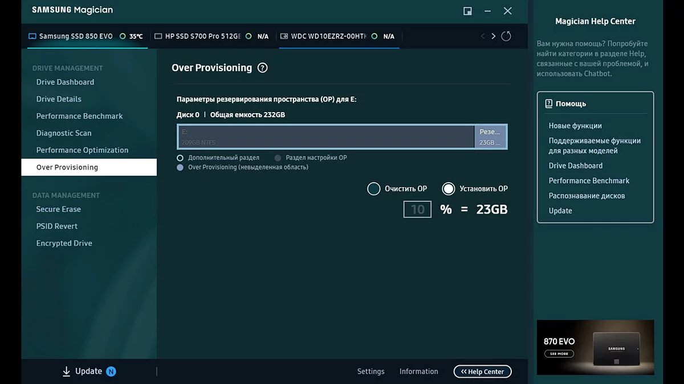Go to previous drive using left arrow
The image size is (684, 384).
pos(483,36)
